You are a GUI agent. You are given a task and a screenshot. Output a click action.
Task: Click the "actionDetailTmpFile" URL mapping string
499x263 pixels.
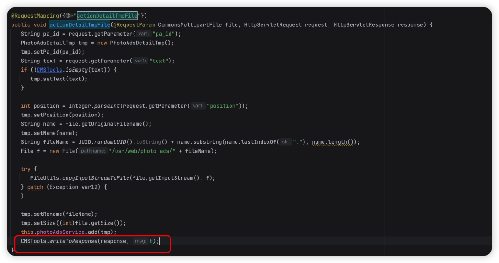(x=107, y=16)
